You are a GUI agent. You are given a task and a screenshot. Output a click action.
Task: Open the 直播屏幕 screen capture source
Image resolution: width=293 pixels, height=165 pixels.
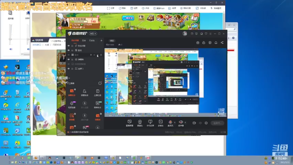[130, 123]
